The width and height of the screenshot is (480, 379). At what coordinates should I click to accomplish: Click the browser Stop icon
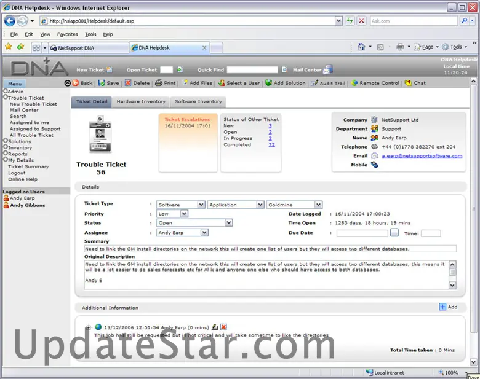pyautogui.click(x=361, y=21)
